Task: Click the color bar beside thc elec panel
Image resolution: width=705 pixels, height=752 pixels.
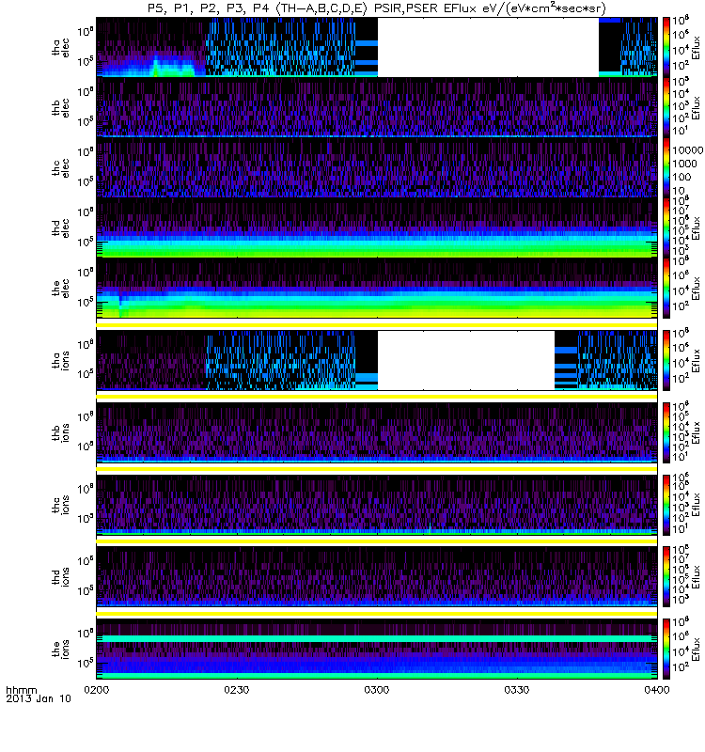Action: (x=666, y=168)
